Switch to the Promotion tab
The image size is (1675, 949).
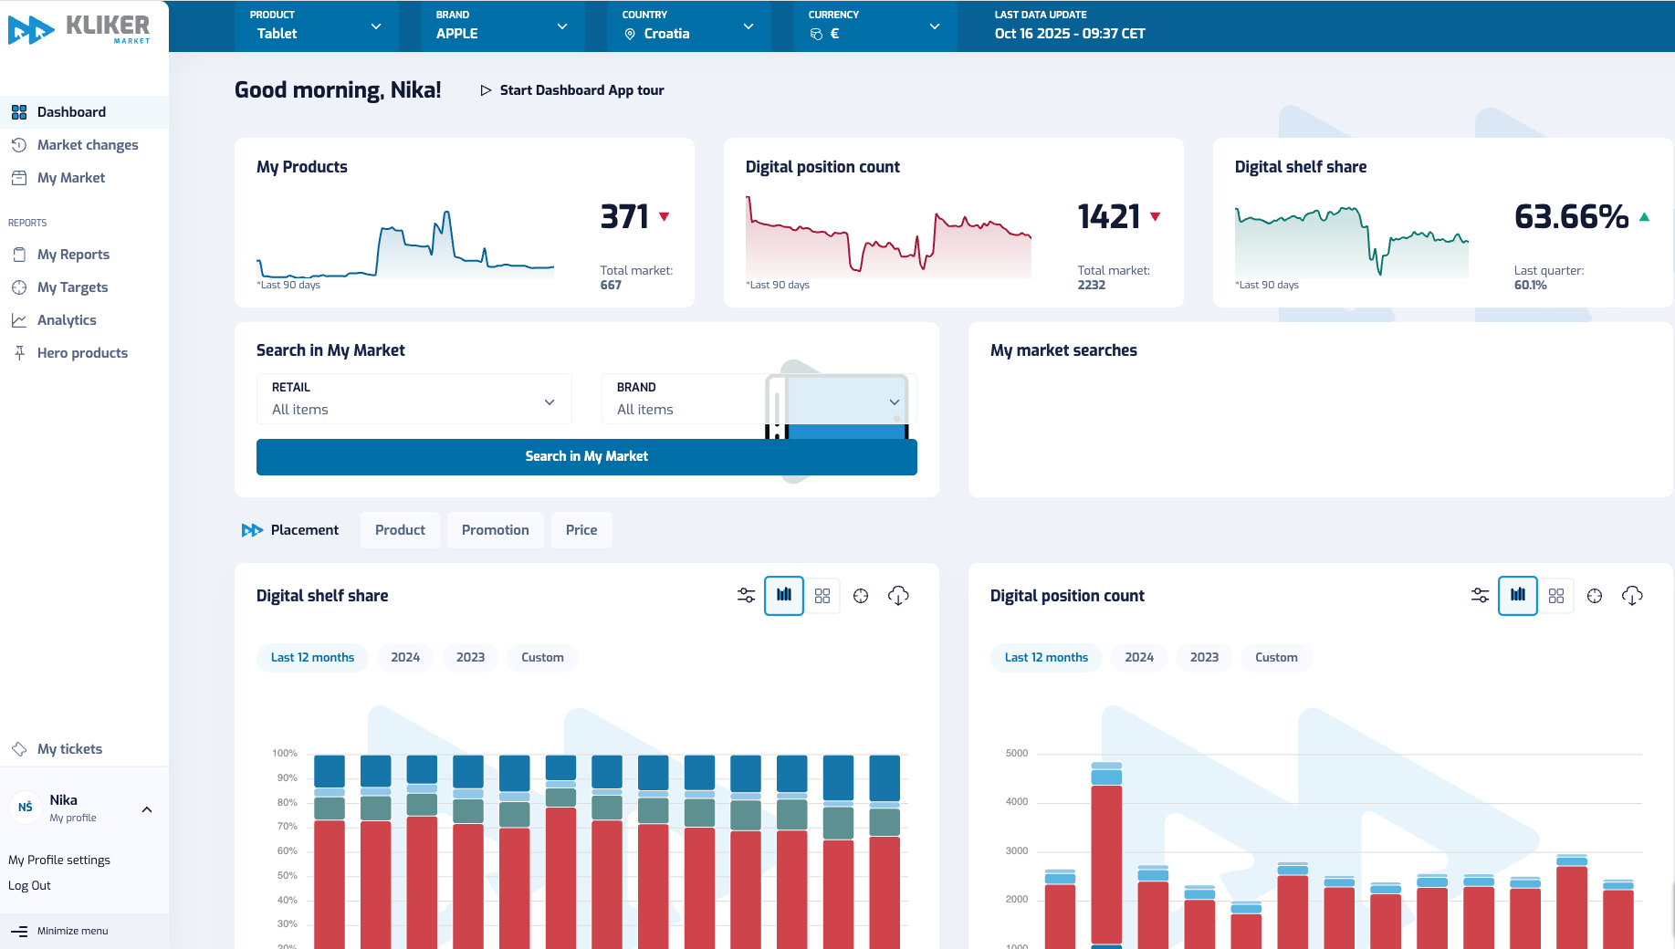[x=495, y=530]
